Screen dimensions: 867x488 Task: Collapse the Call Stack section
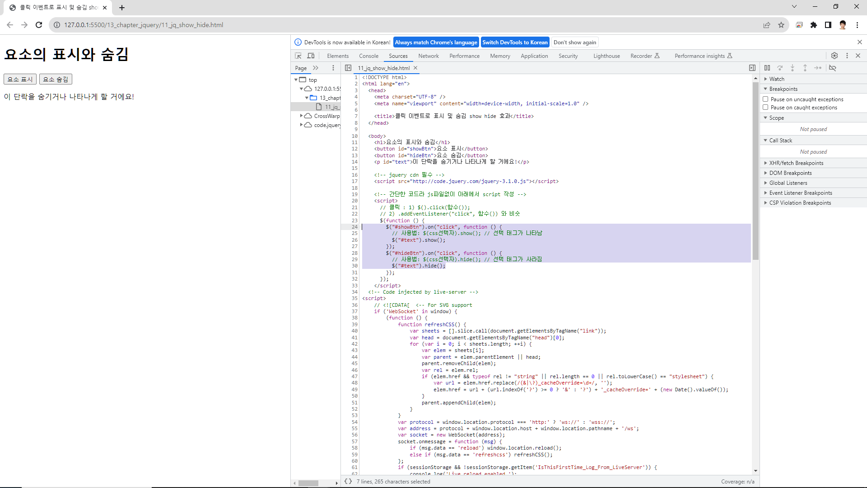point(780,140)
